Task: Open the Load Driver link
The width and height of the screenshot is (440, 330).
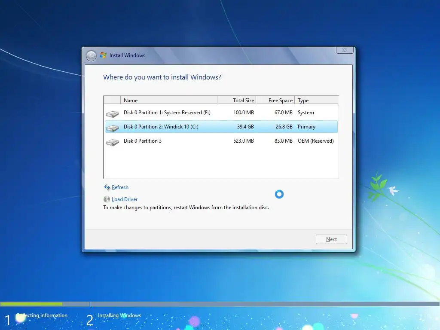Action: [125, 199]
